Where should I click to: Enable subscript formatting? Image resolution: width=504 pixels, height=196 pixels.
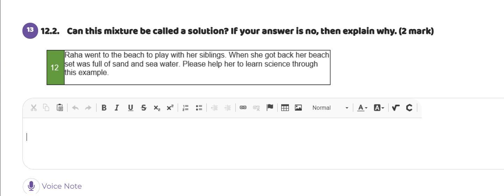pyautogui.click(x=157, y=108)
